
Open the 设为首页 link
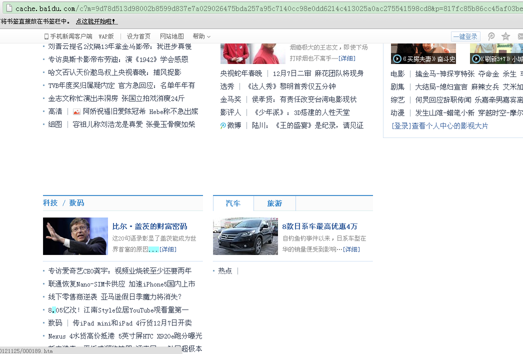tap(138, 36)
